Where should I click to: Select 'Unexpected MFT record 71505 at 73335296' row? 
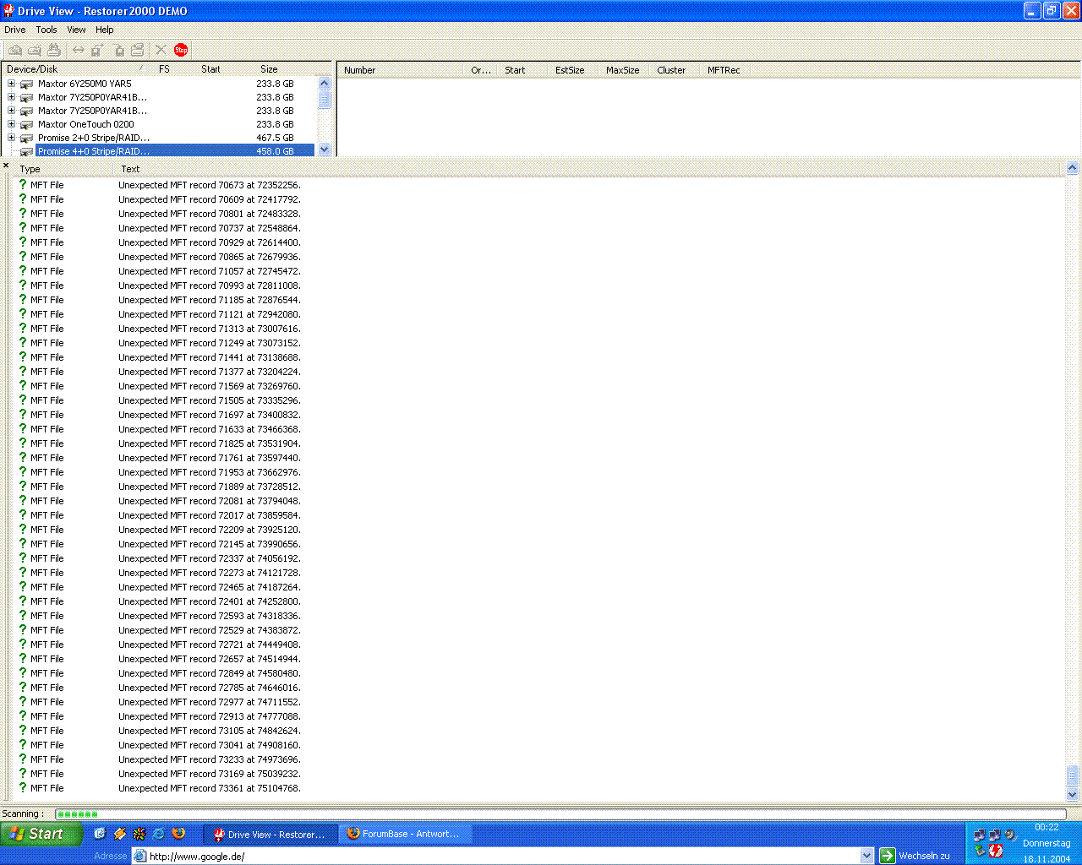click(x=210, y=400)
